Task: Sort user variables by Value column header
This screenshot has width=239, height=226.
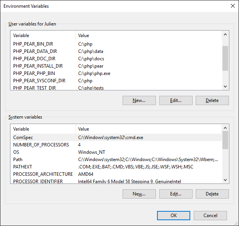Action: pos(149,36)
